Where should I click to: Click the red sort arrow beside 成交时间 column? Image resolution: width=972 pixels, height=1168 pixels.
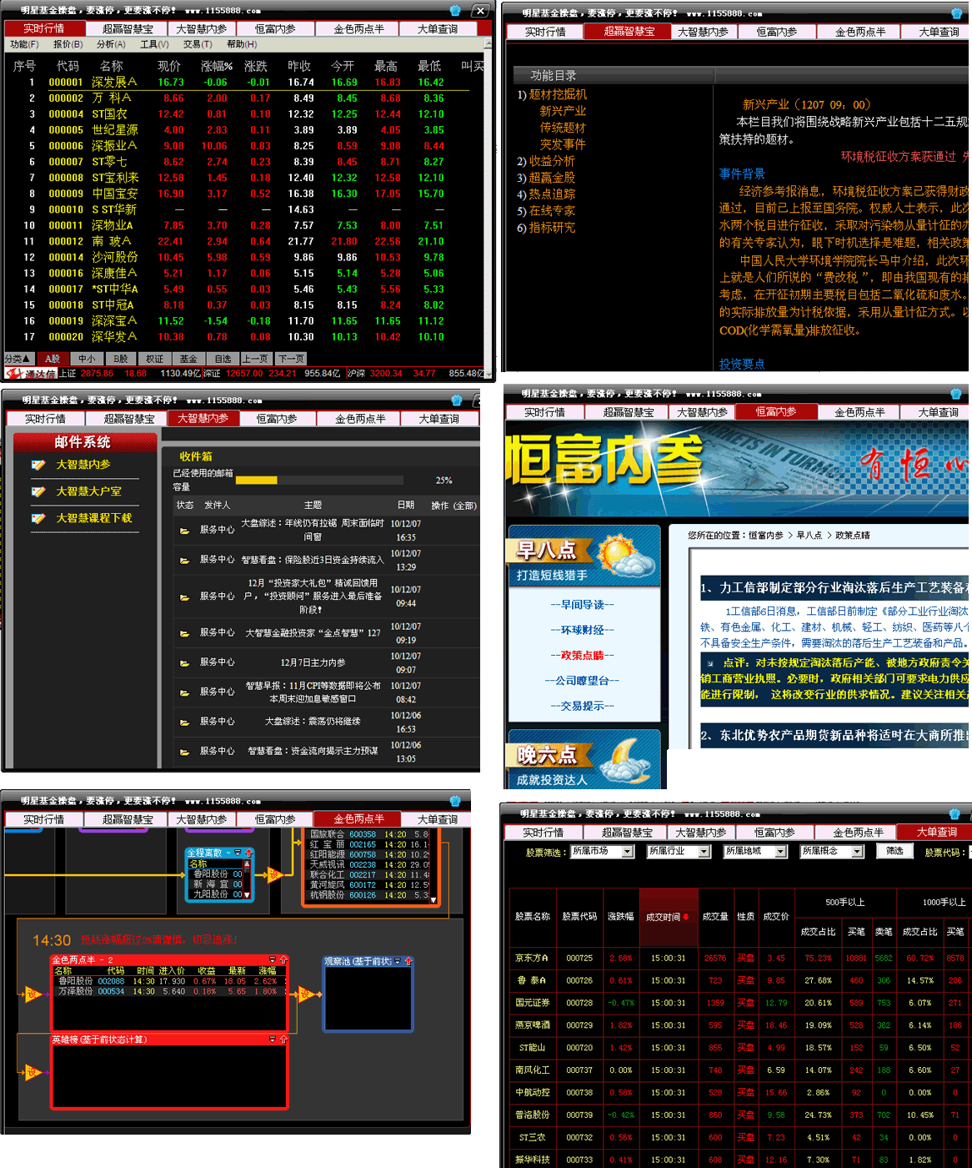pyautogui.click(x=685, y=917)
